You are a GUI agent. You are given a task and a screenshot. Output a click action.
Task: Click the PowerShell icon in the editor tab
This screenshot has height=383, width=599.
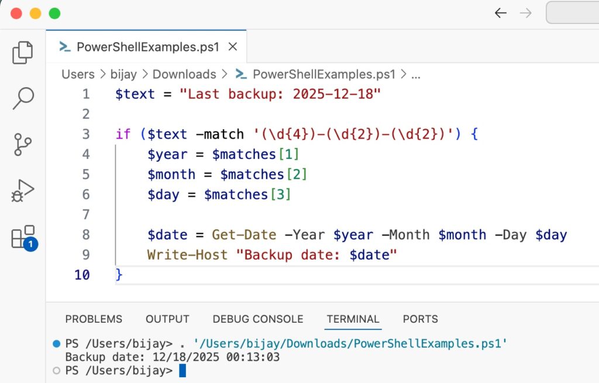(x=64, y=46)
